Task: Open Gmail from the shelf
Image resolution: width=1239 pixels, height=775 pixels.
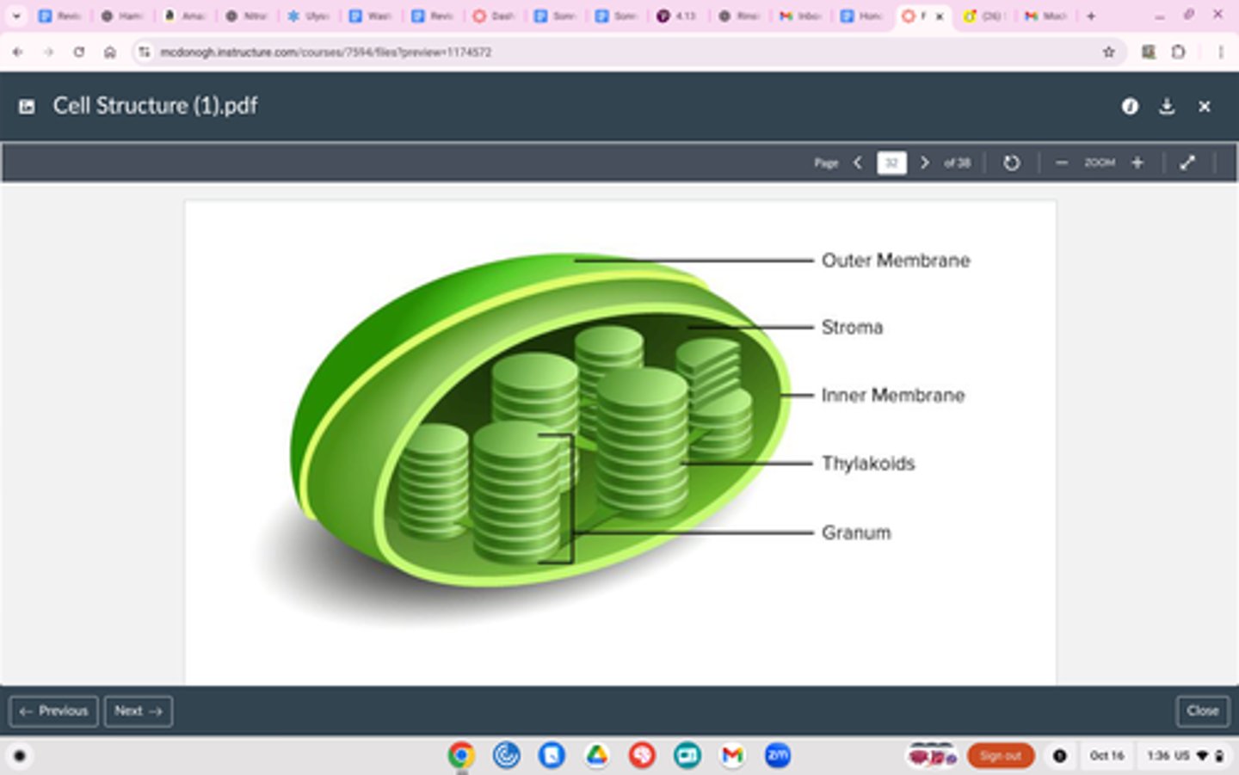Action: tap(732, 756)
